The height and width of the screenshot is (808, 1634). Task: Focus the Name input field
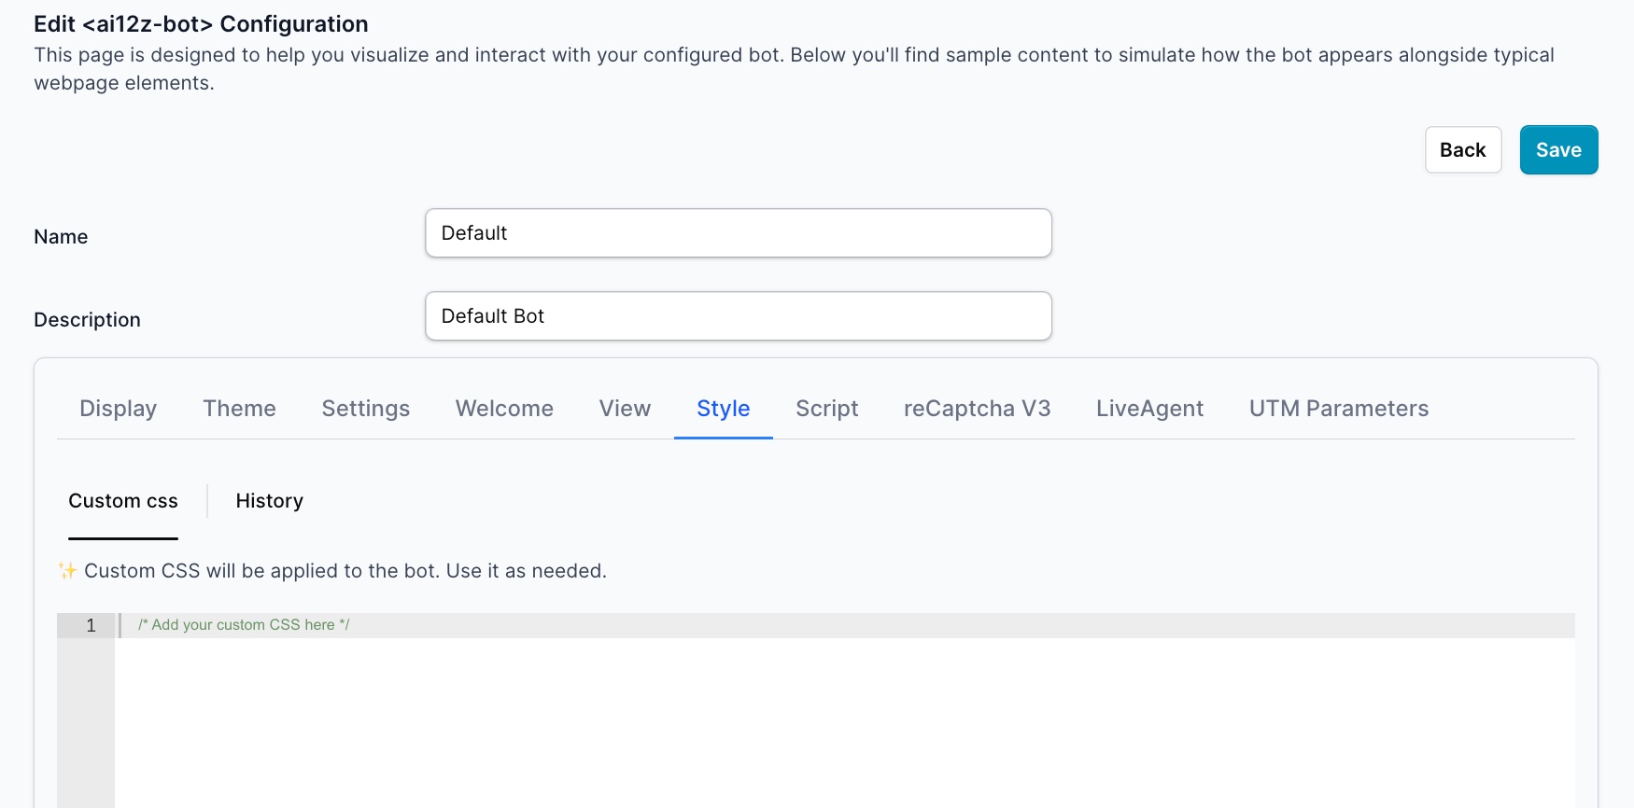pos(738,233)
